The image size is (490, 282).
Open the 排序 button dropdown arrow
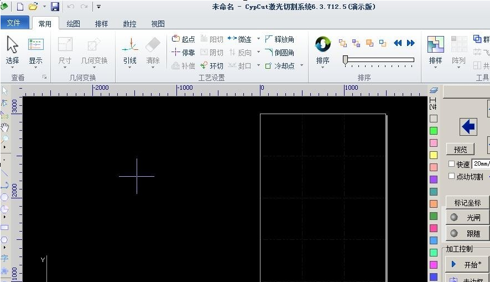coord(323,67)
